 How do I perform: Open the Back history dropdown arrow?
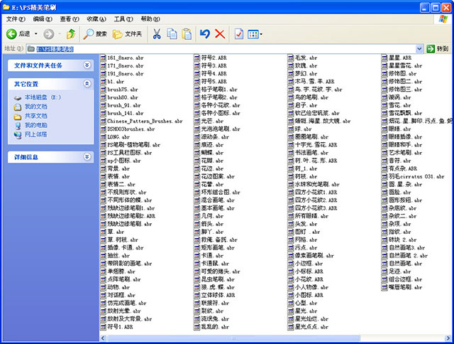point(36,34)
